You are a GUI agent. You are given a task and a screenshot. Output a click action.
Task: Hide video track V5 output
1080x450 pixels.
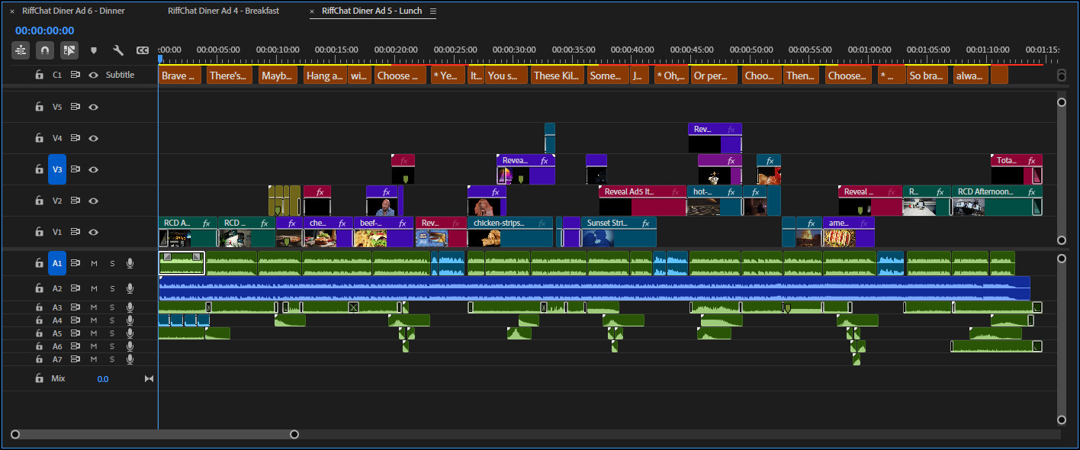click(94, 107)
